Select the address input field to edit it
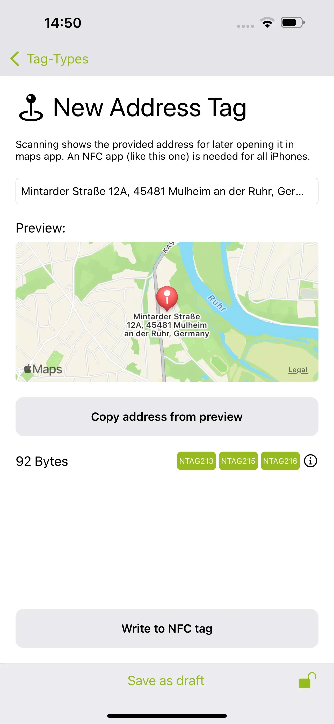 click(x=167, y=191)
